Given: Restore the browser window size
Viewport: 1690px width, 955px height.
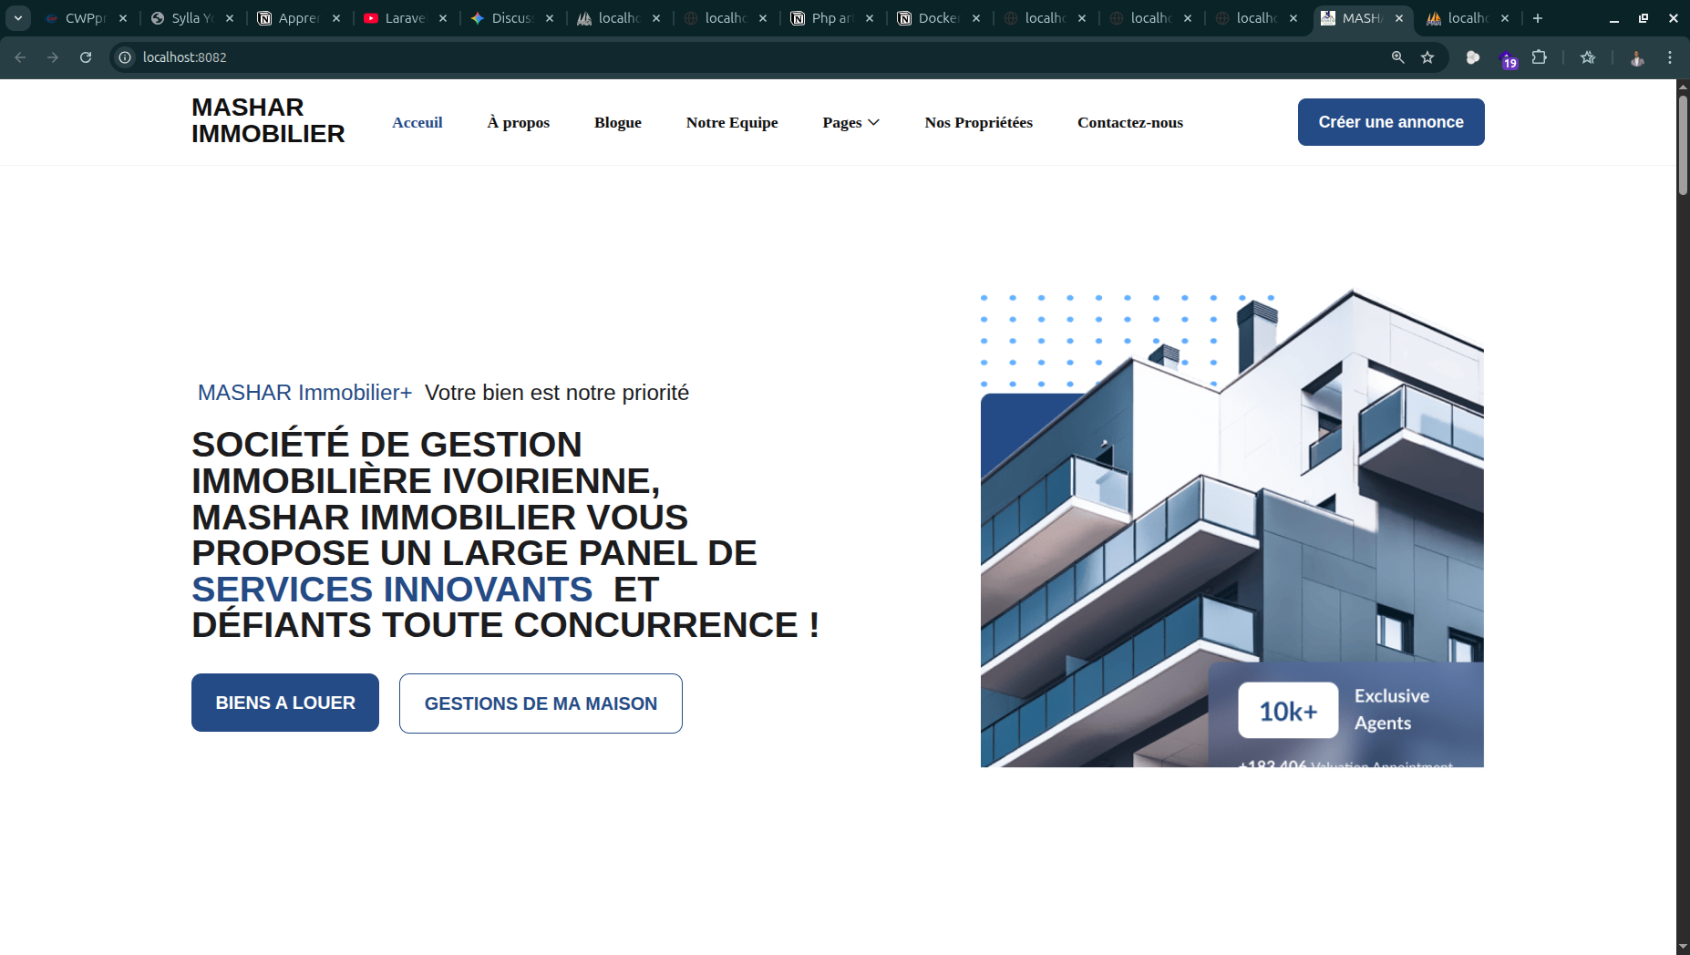Looking at the screenshot, I should click(x=1644, y=18).
